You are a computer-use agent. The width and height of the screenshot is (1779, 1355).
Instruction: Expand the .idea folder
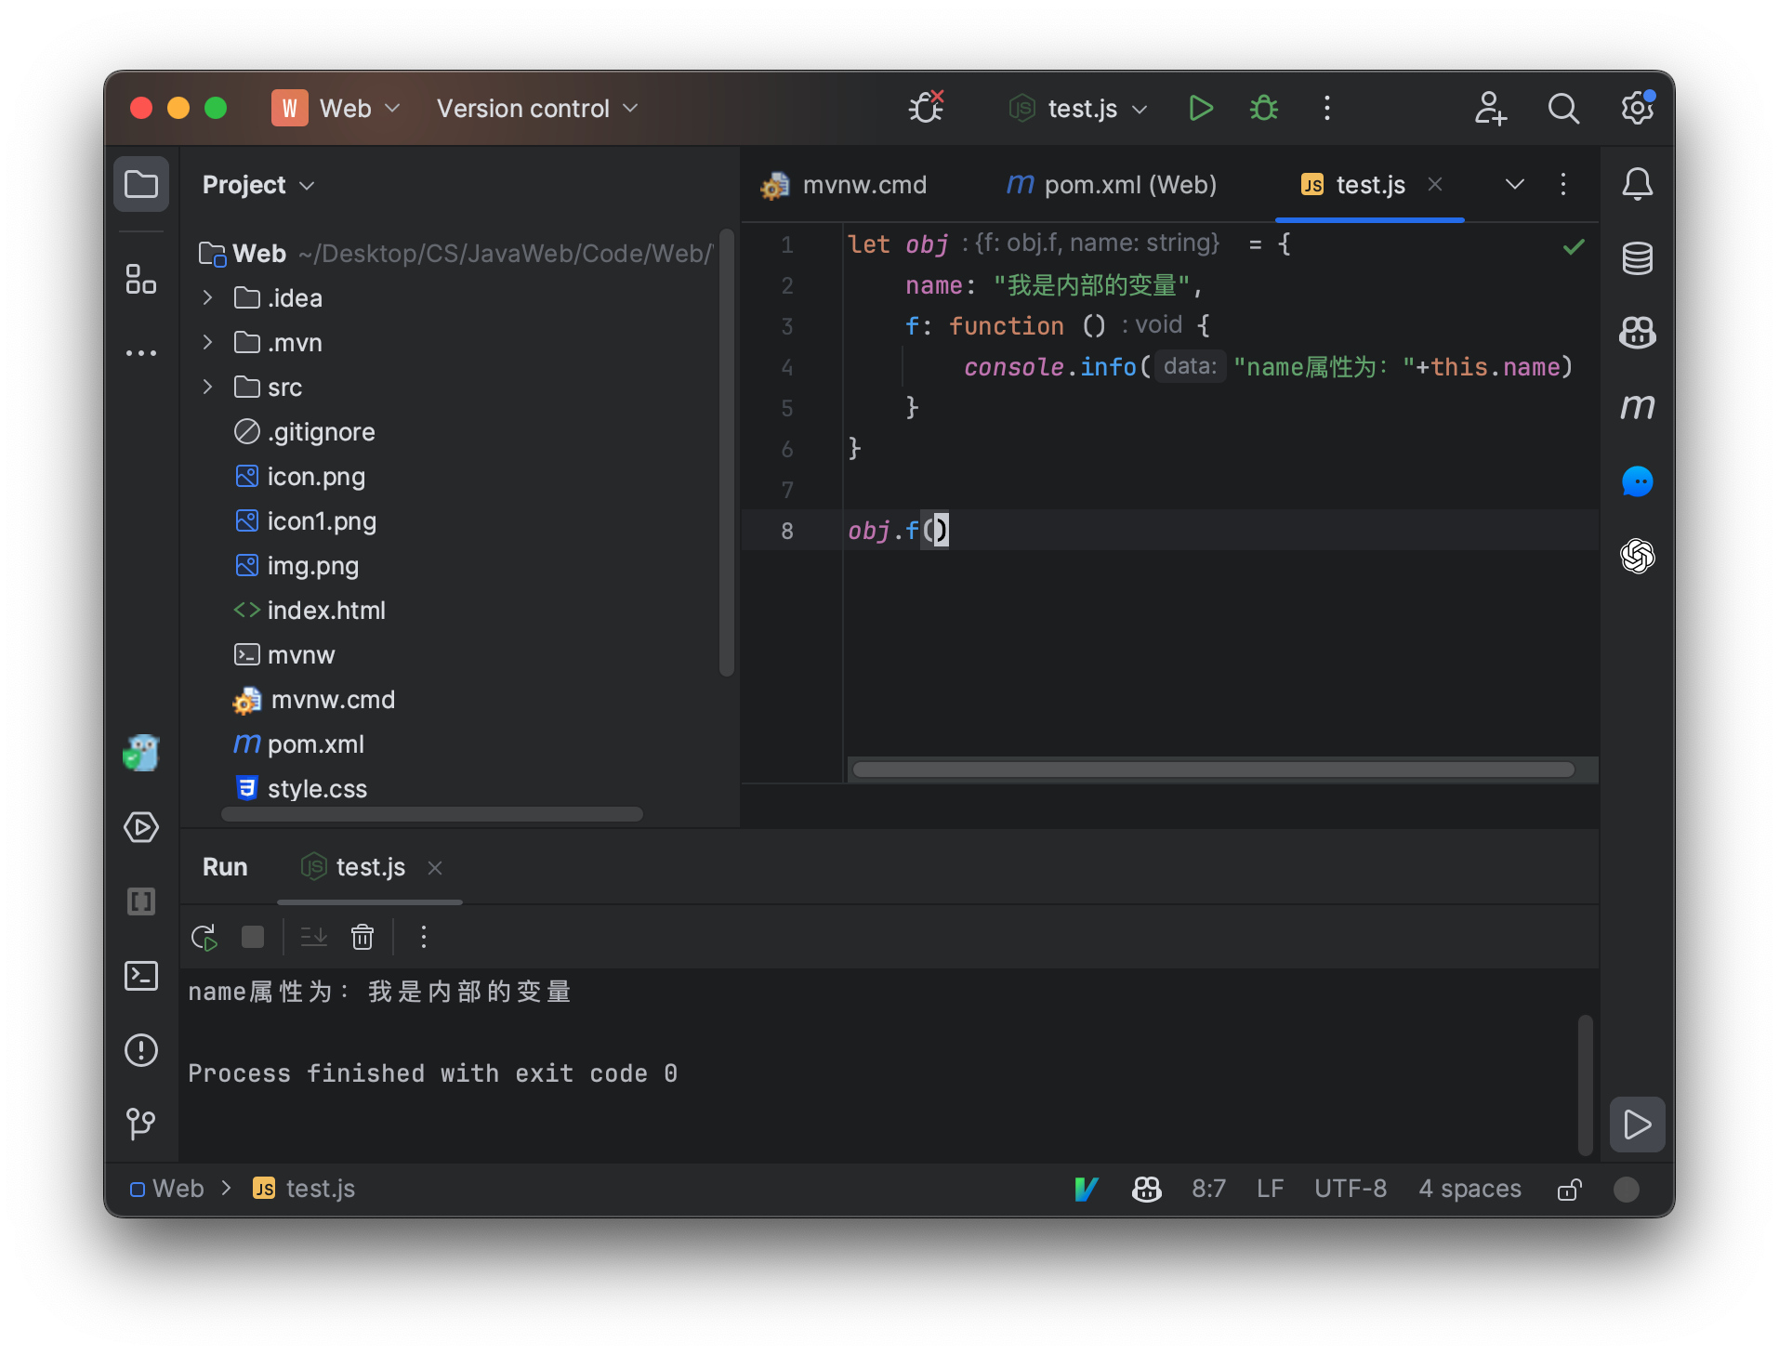tap(208, 297)
